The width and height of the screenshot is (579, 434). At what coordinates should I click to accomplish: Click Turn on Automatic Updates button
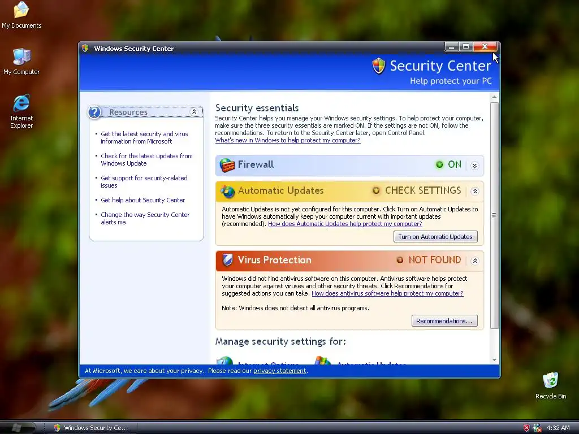(435, 237)
